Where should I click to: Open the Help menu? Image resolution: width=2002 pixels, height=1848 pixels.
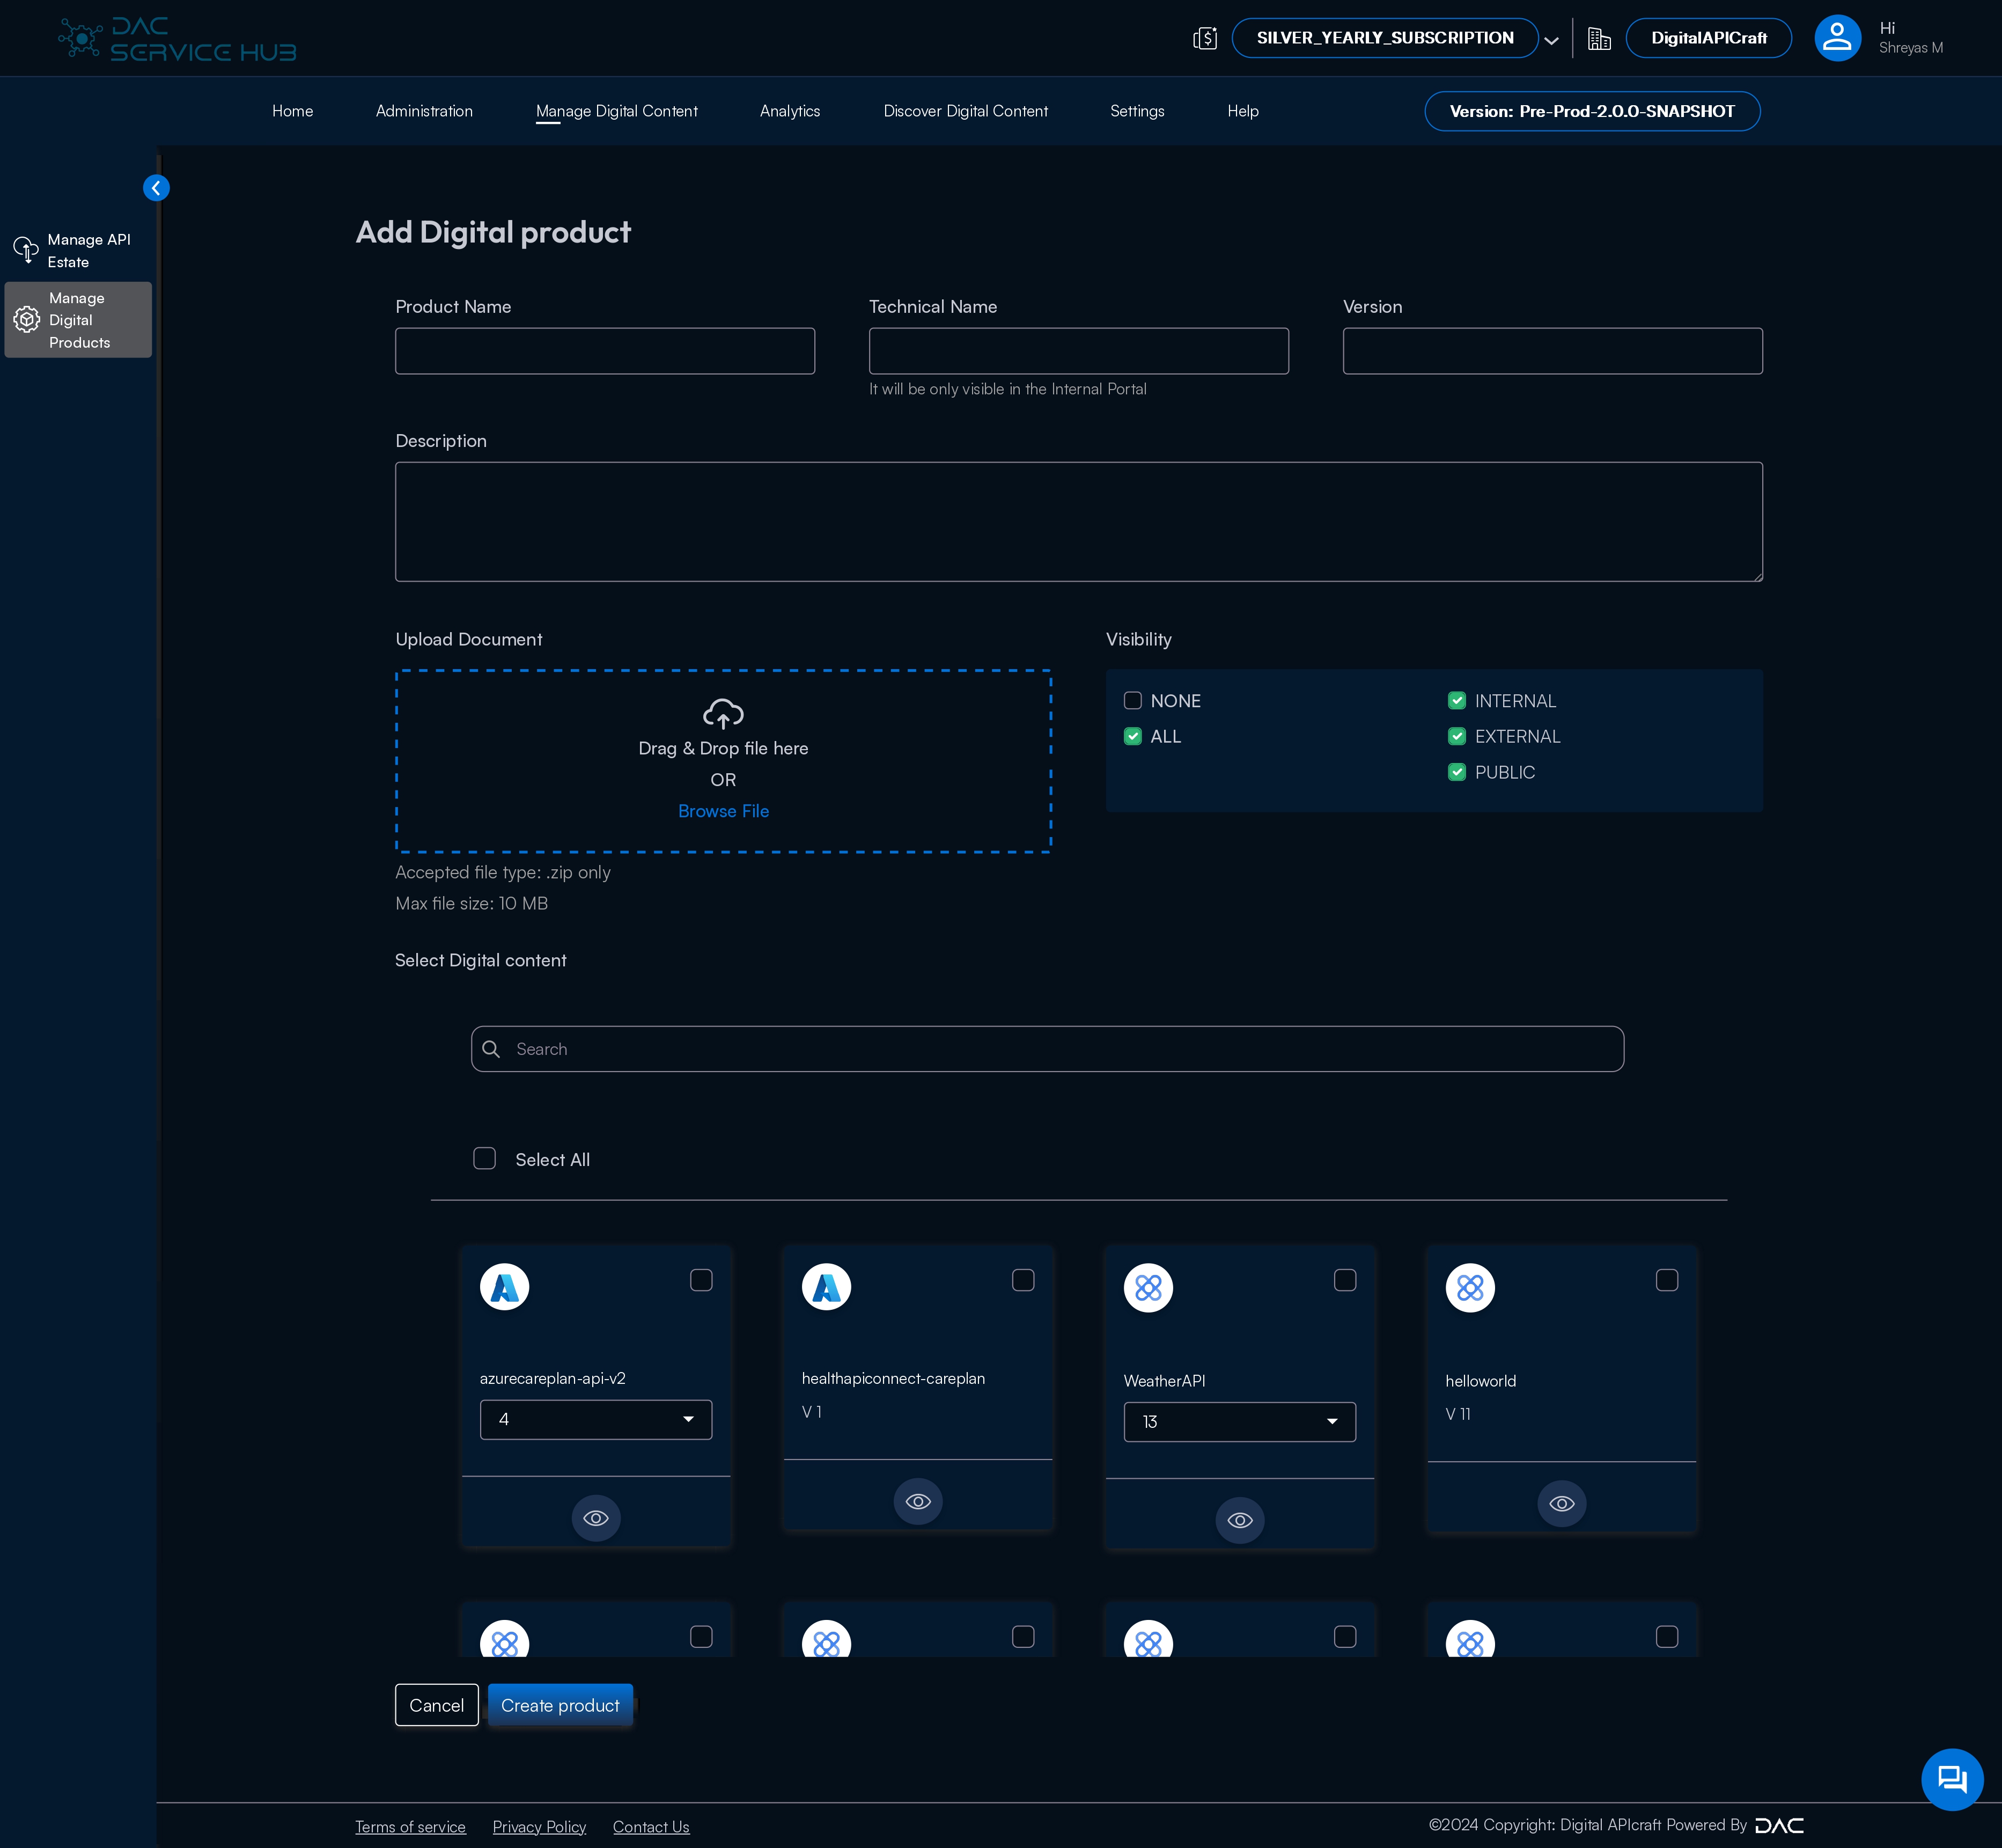pyautogui.click(x=1242, y=111)
